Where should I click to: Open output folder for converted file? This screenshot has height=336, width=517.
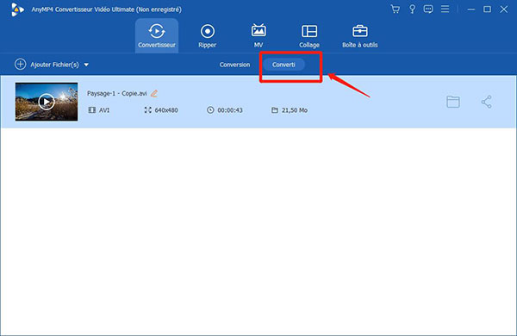pyautogui.click(x=453, y=102)
